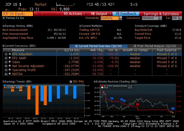
Task: Open the 96) Settings button
Action: click(x=47, y=14)
